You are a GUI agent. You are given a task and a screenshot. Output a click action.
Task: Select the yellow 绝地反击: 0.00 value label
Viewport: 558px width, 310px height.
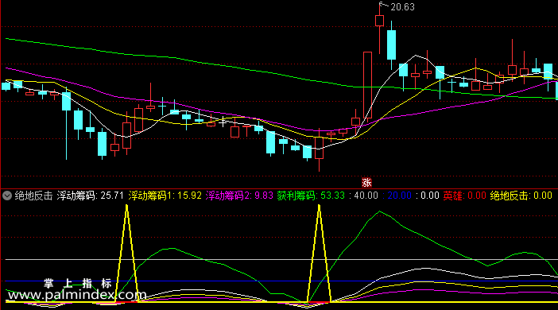(521, 196)
